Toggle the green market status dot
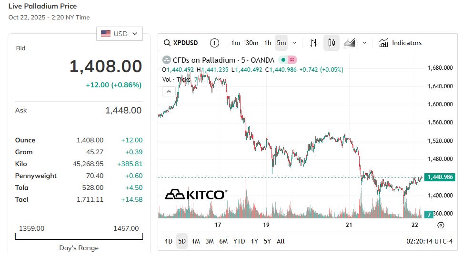462x253 pixels. tap(283, 60)
